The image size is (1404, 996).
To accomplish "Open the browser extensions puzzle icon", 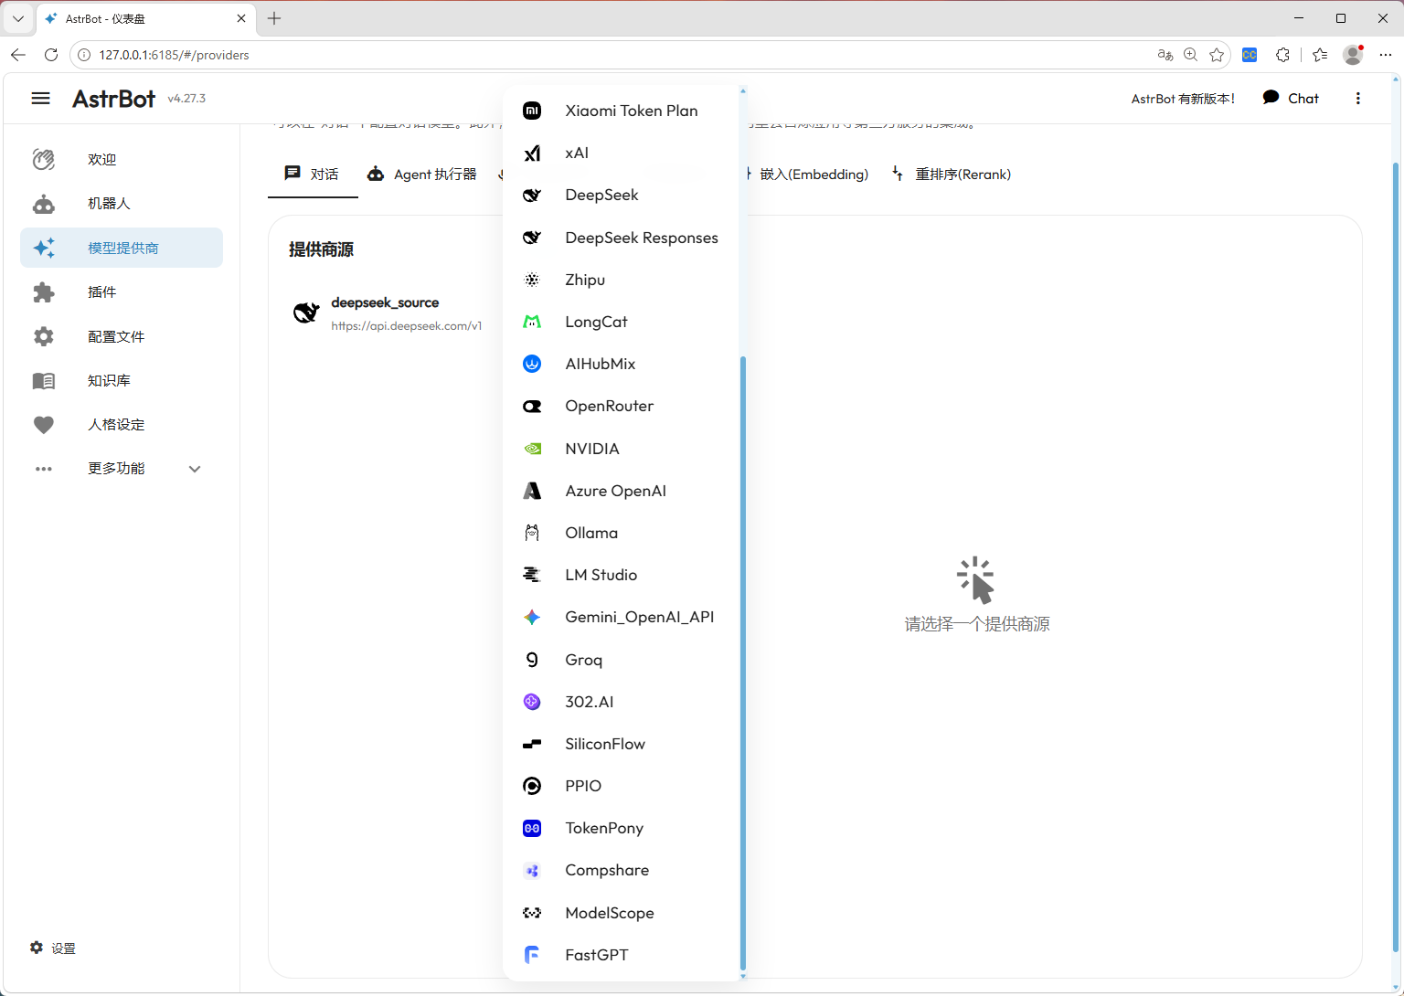I will (x=1282, y=55).
